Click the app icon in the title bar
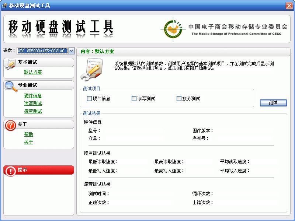The image size is (295, 221). tap(4, 6)
